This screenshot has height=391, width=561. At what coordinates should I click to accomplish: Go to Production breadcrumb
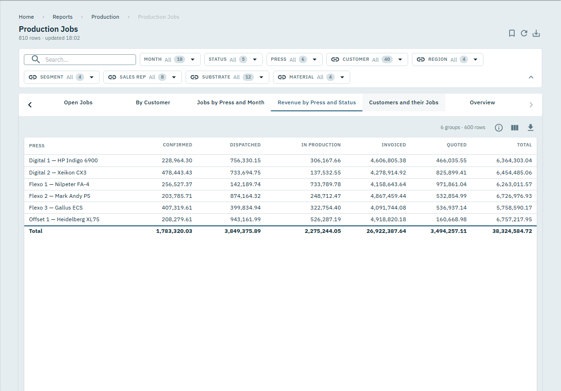105,17
